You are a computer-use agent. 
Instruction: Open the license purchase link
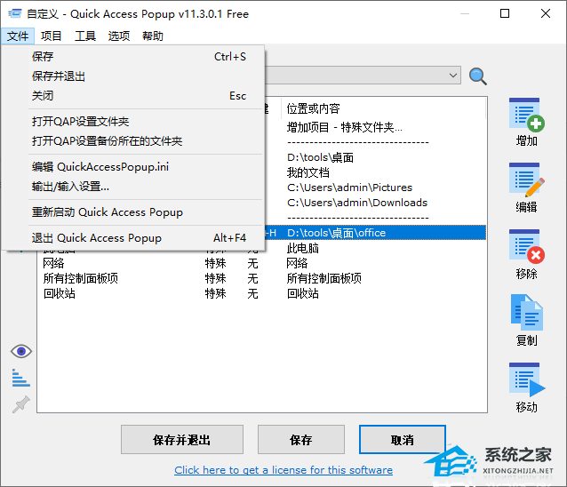coord(283,470)
